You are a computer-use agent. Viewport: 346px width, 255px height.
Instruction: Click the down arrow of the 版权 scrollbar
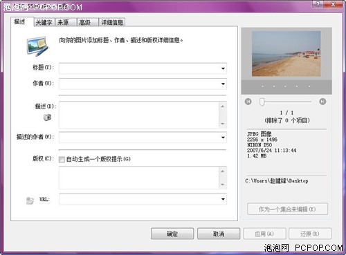[x=223, y=185]
